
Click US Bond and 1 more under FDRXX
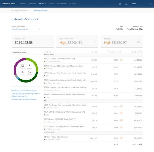pos(52,140)
